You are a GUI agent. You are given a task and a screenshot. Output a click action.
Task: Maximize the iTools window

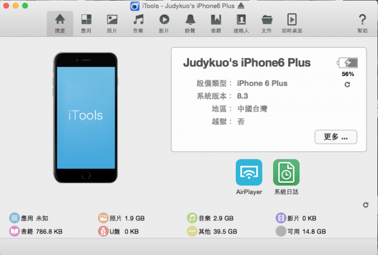(x=25, y=6)
